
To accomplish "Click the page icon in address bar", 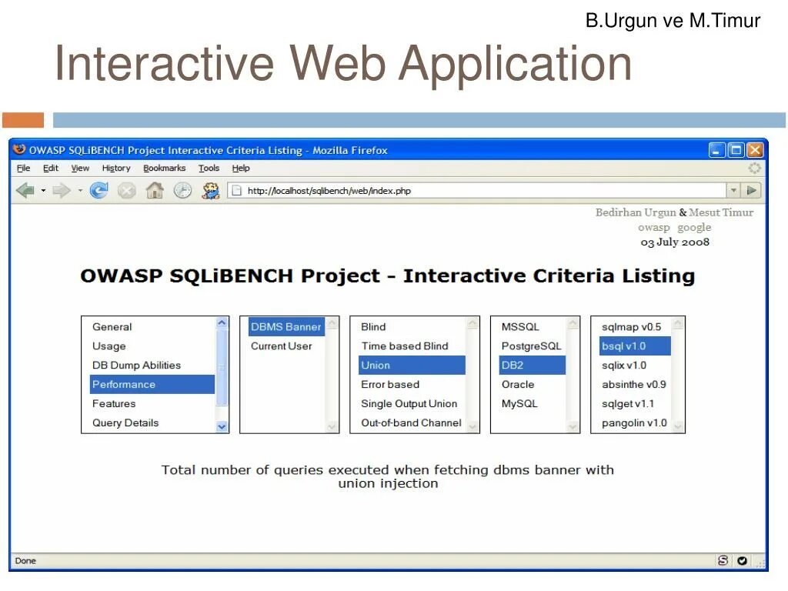I will (237, 191).
